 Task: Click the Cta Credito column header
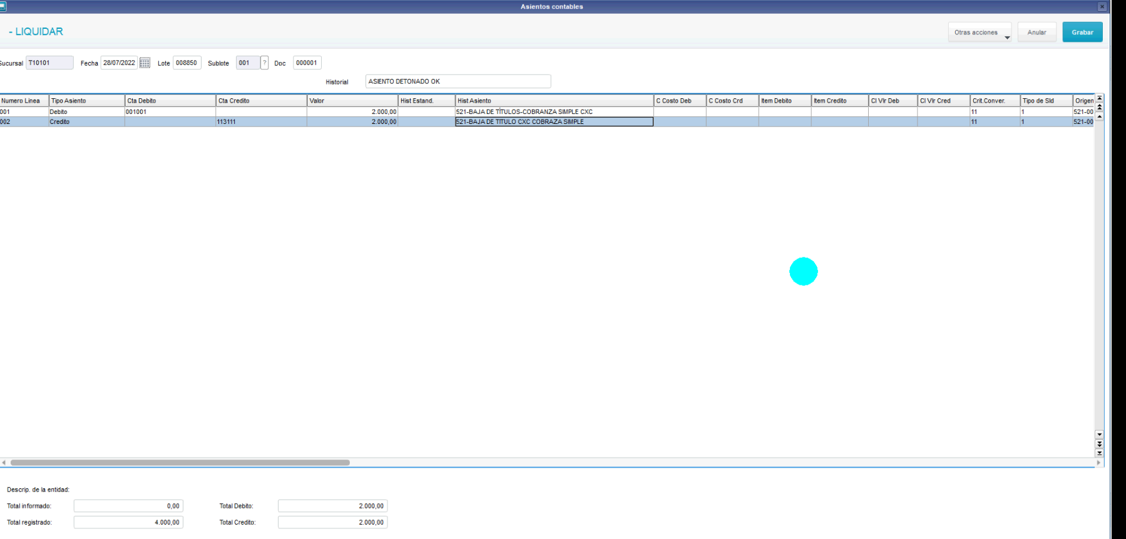262,101
